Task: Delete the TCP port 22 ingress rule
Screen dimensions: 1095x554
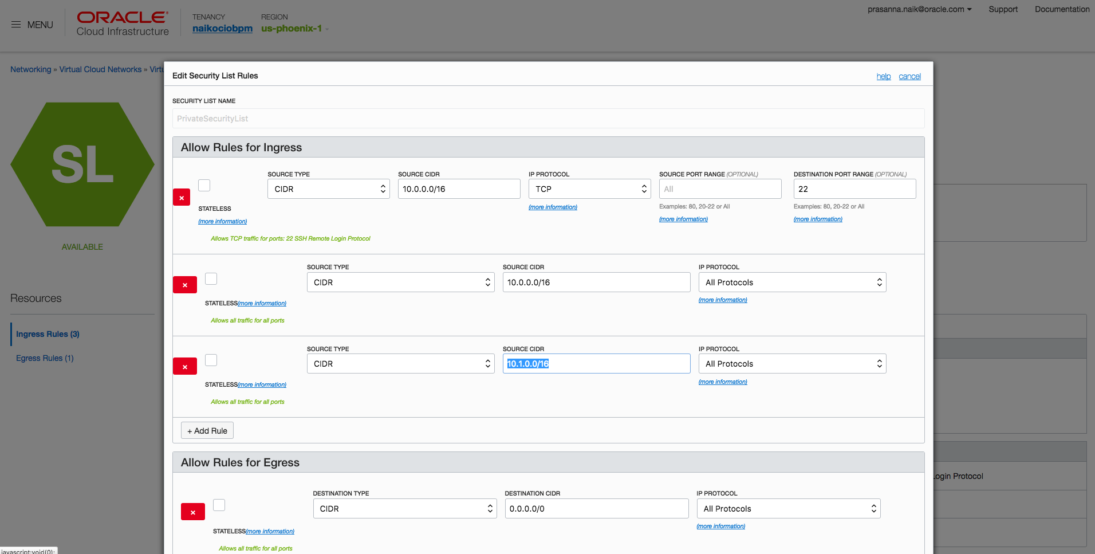Action: pyautogui.click(x=182, y=198)
